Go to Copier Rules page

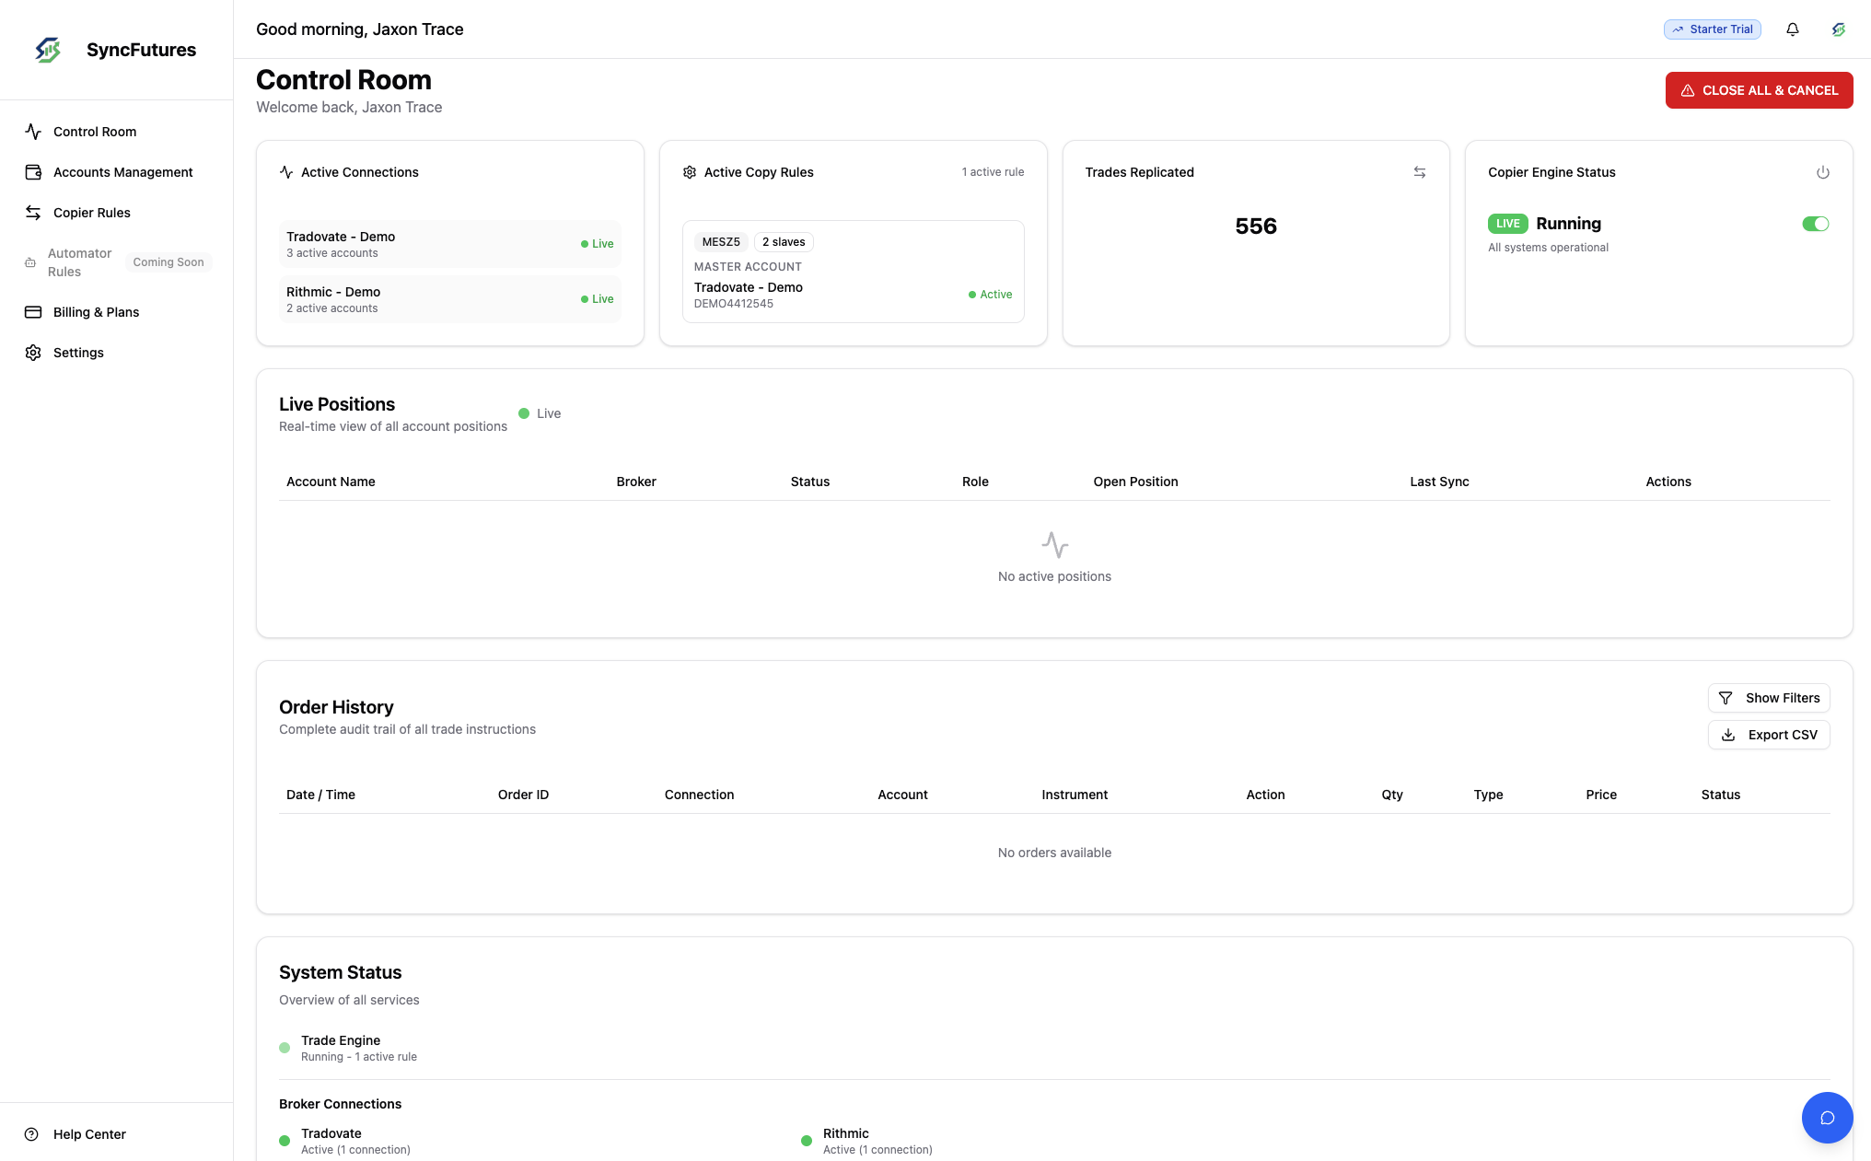tap(91, 213)
